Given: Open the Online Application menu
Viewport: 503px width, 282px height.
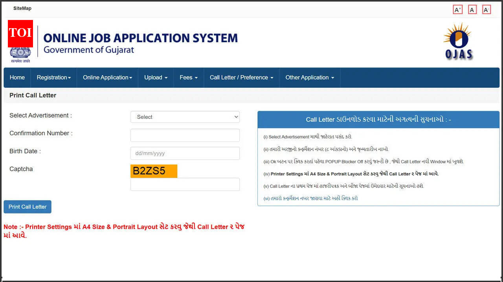Looking at the screenshot, I should tap(107, 78).
